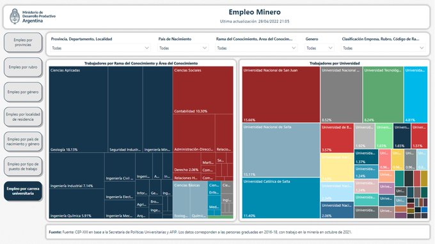
Task: Select the Med... light blue tile
Action: tap(214, 202)
